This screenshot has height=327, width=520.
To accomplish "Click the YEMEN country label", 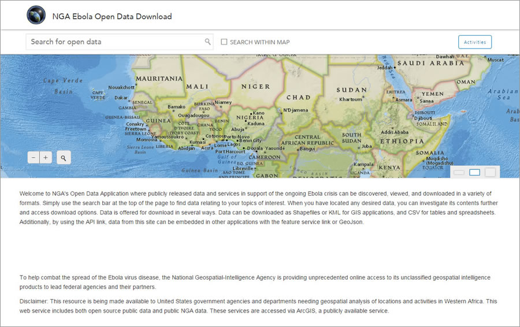I will coord(432,94).
